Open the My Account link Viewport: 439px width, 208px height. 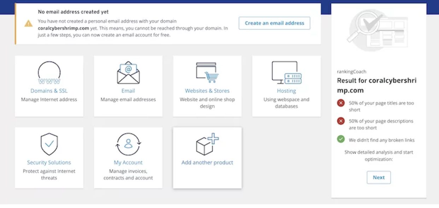click(x=128, y=162)
